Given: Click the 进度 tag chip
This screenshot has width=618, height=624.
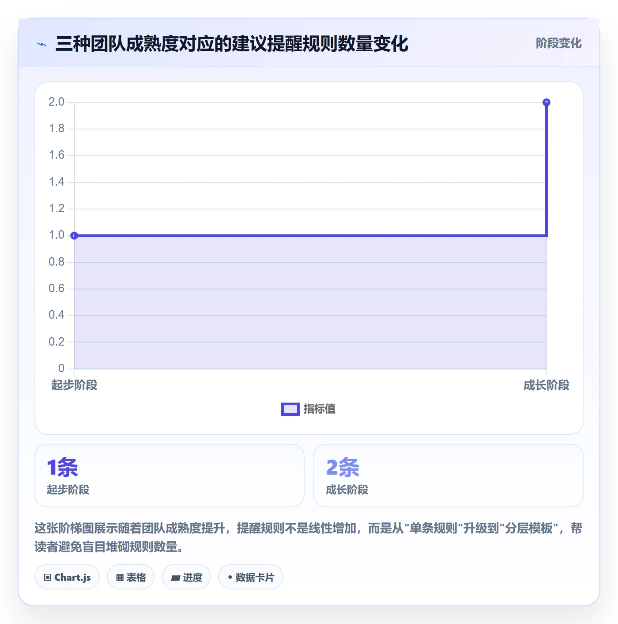Looking at the screenshot, I should click(x=186, y=577).
